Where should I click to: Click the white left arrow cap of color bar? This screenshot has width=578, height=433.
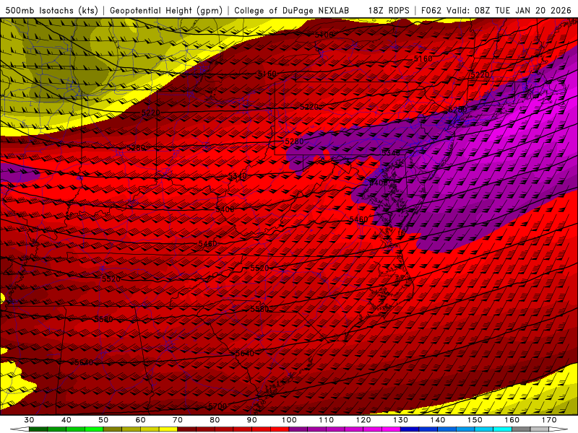[x=20, y=429]
